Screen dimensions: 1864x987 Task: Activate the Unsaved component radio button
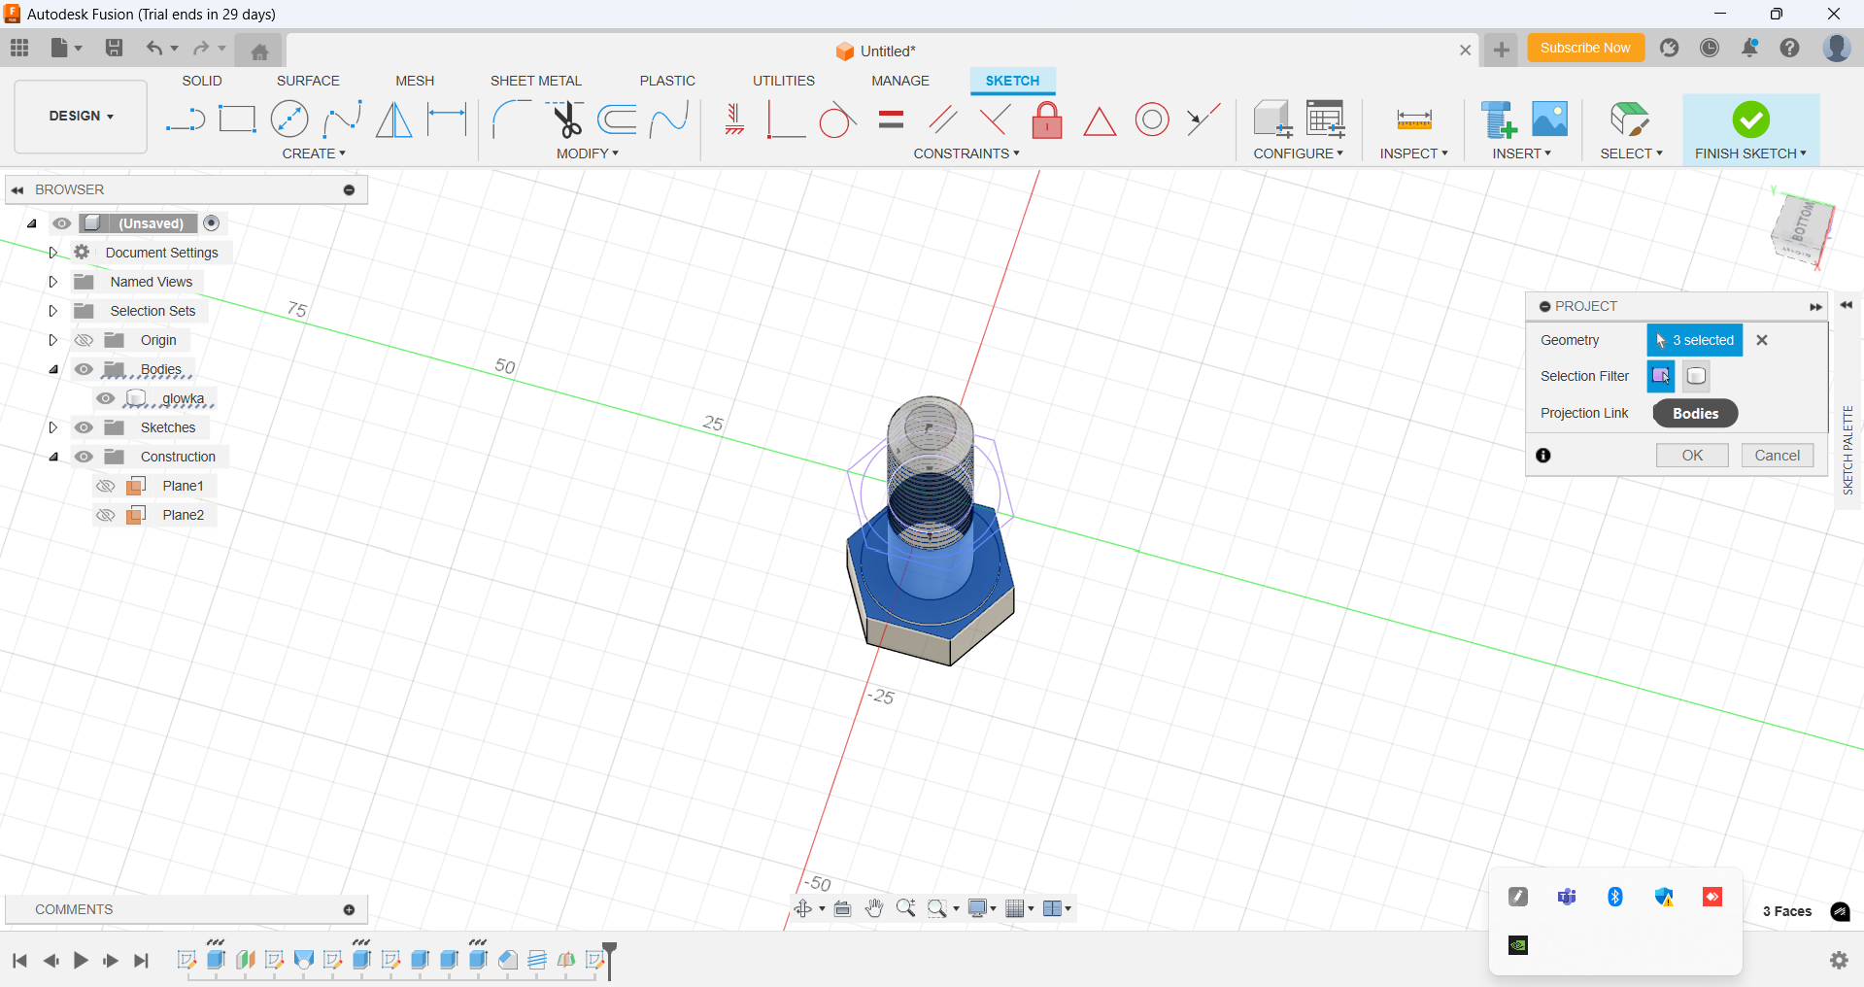(x=212, y=223)
